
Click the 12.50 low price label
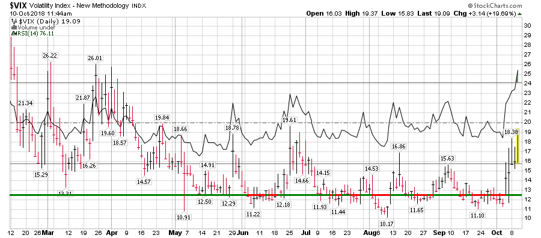(x=204, y=202)
